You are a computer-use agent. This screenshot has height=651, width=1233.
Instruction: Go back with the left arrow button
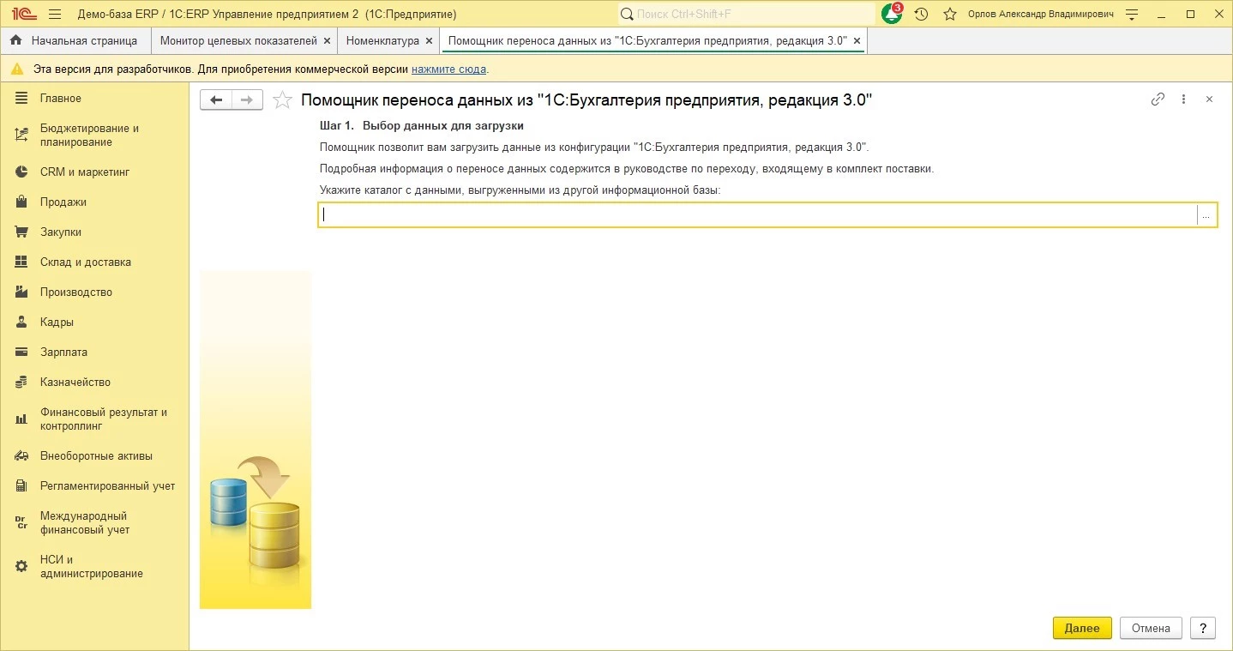point(215,100)
